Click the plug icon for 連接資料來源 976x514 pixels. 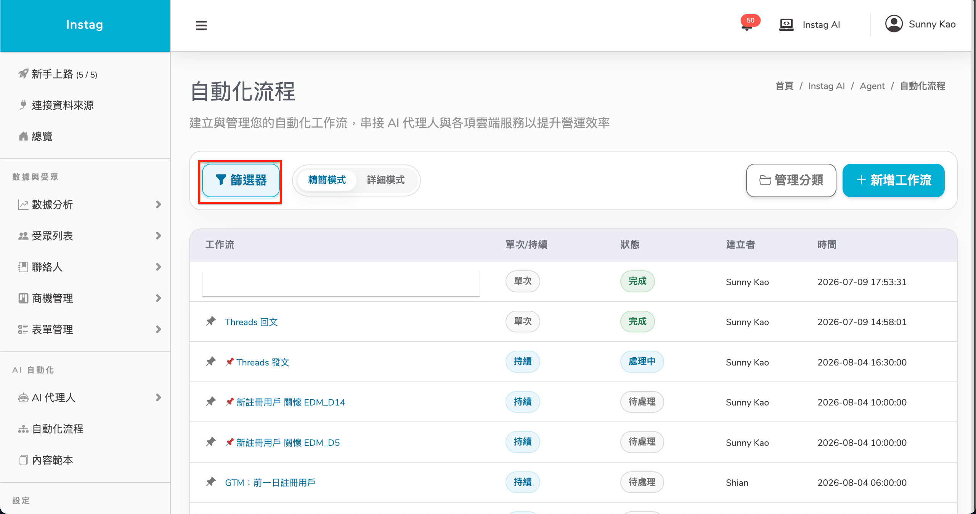pyautogui.click(x=23, y=105)
